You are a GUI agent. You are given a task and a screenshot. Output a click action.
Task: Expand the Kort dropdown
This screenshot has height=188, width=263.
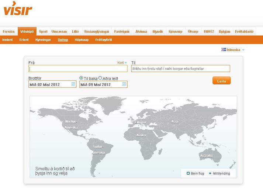(122, 63)
